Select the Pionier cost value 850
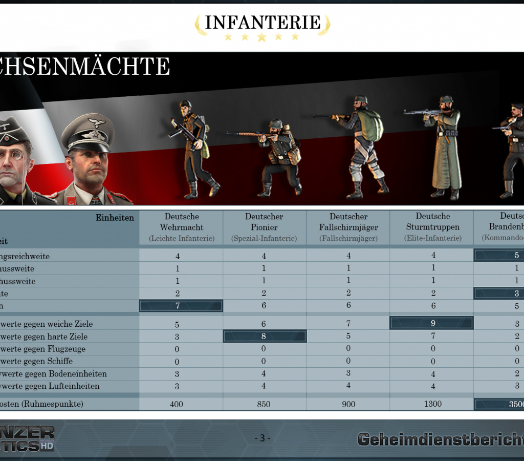524x461 pixels. 264,404
